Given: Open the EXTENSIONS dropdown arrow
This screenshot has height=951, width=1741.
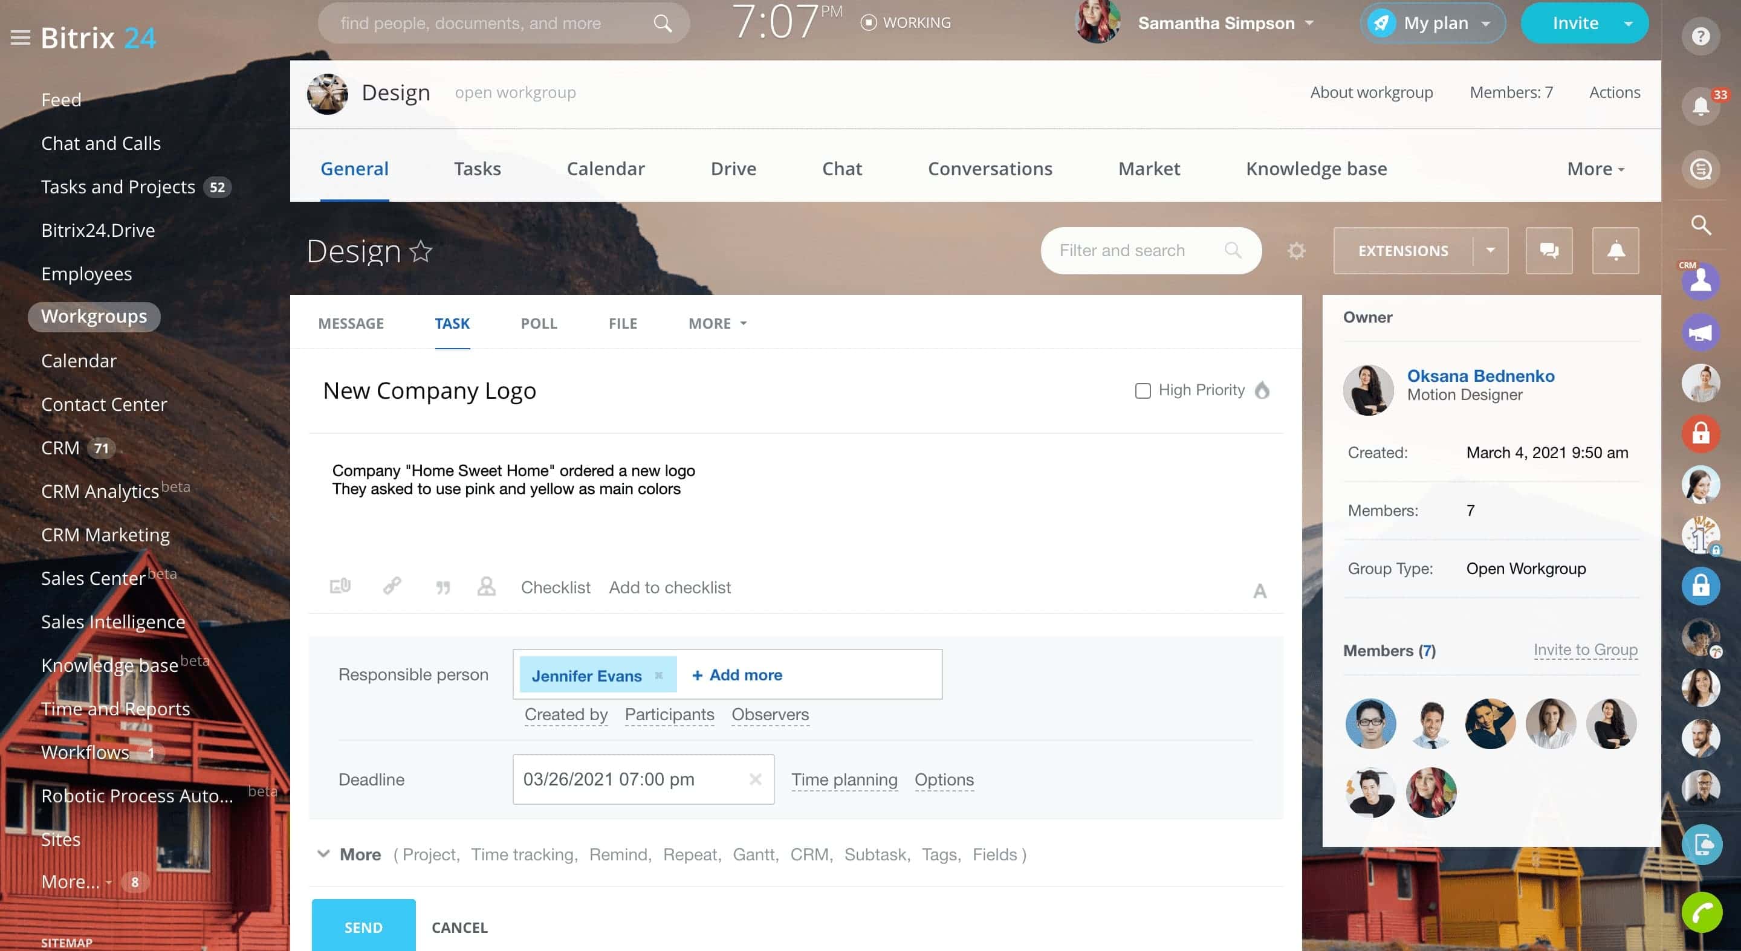Looking at the screenshot, I should point(1490,251).
